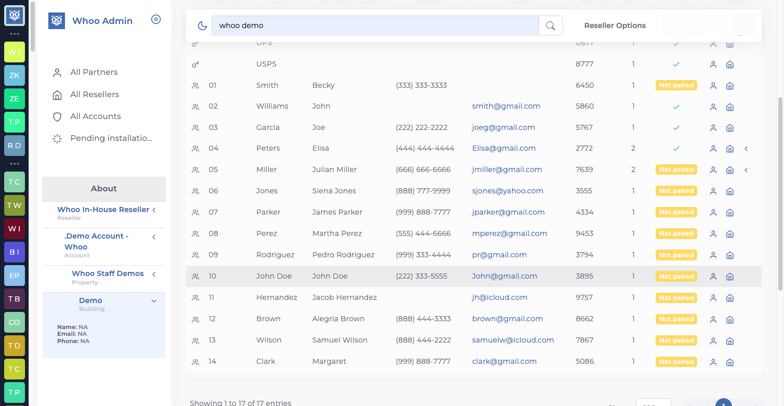Open the user icon for unit 01 Smith
This screenshot has width=784, height=406.
(713, 86)
